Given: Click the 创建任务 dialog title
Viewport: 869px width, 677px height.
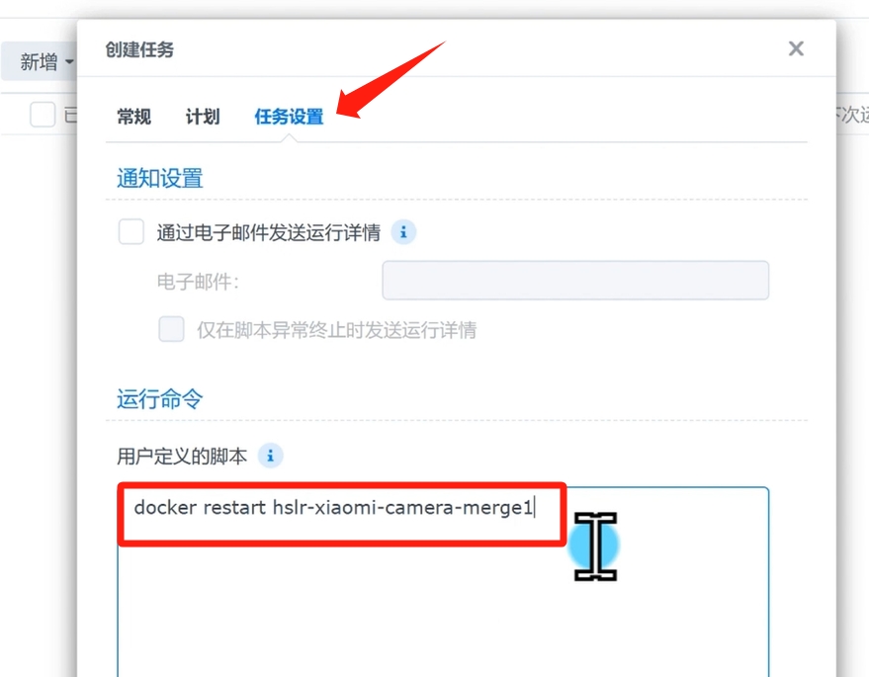Looking at the screenshot, I should click(x=139, y=49).
